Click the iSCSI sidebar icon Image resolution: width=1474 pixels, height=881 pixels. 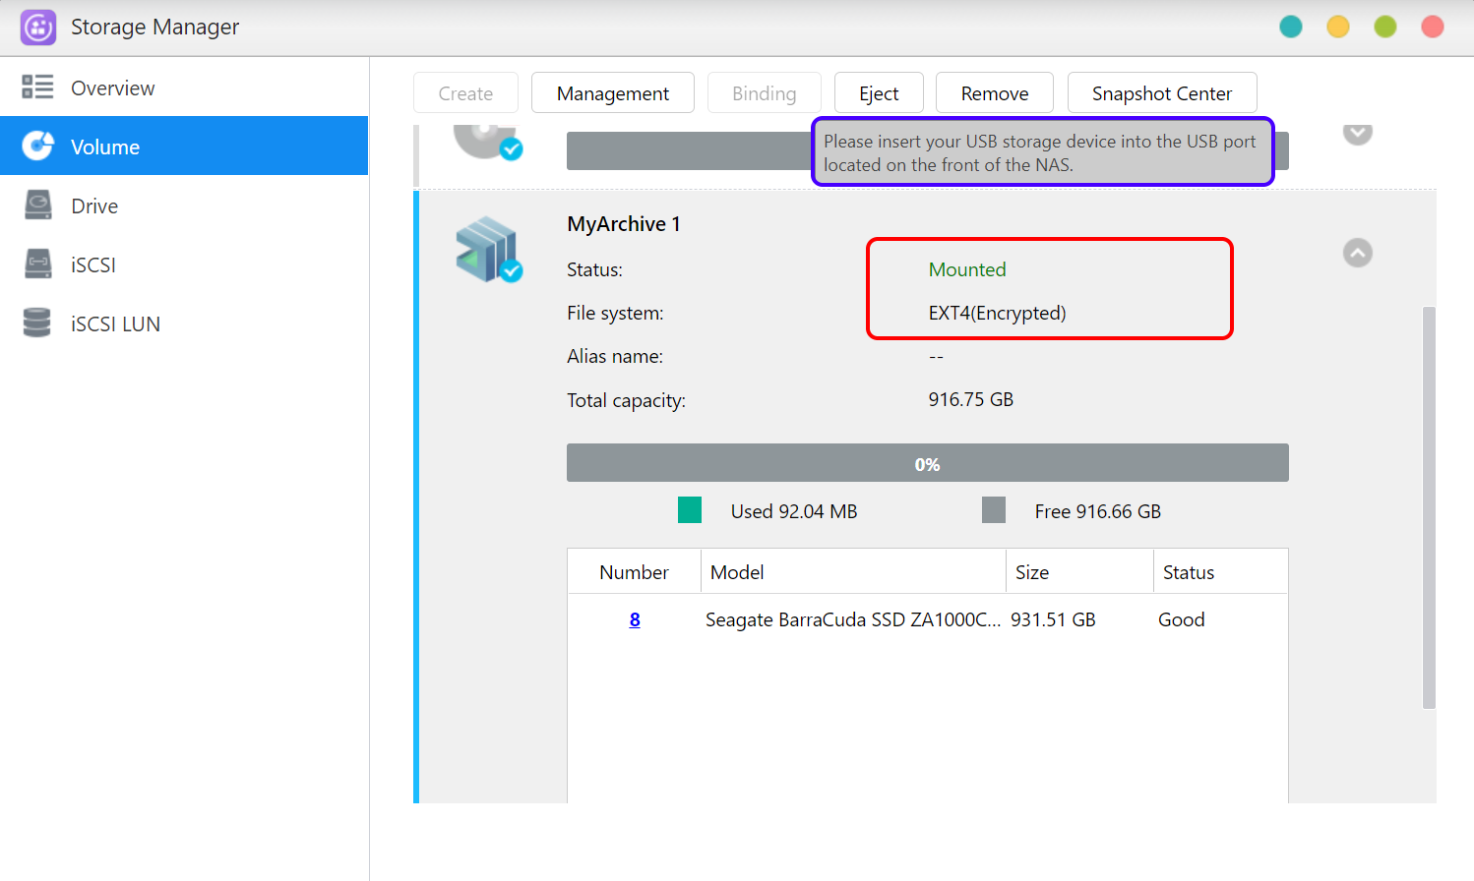[37, 264]
